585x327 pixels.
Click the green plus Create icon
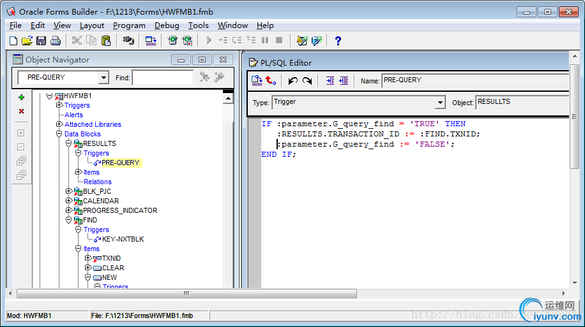(x=21, y=97)
